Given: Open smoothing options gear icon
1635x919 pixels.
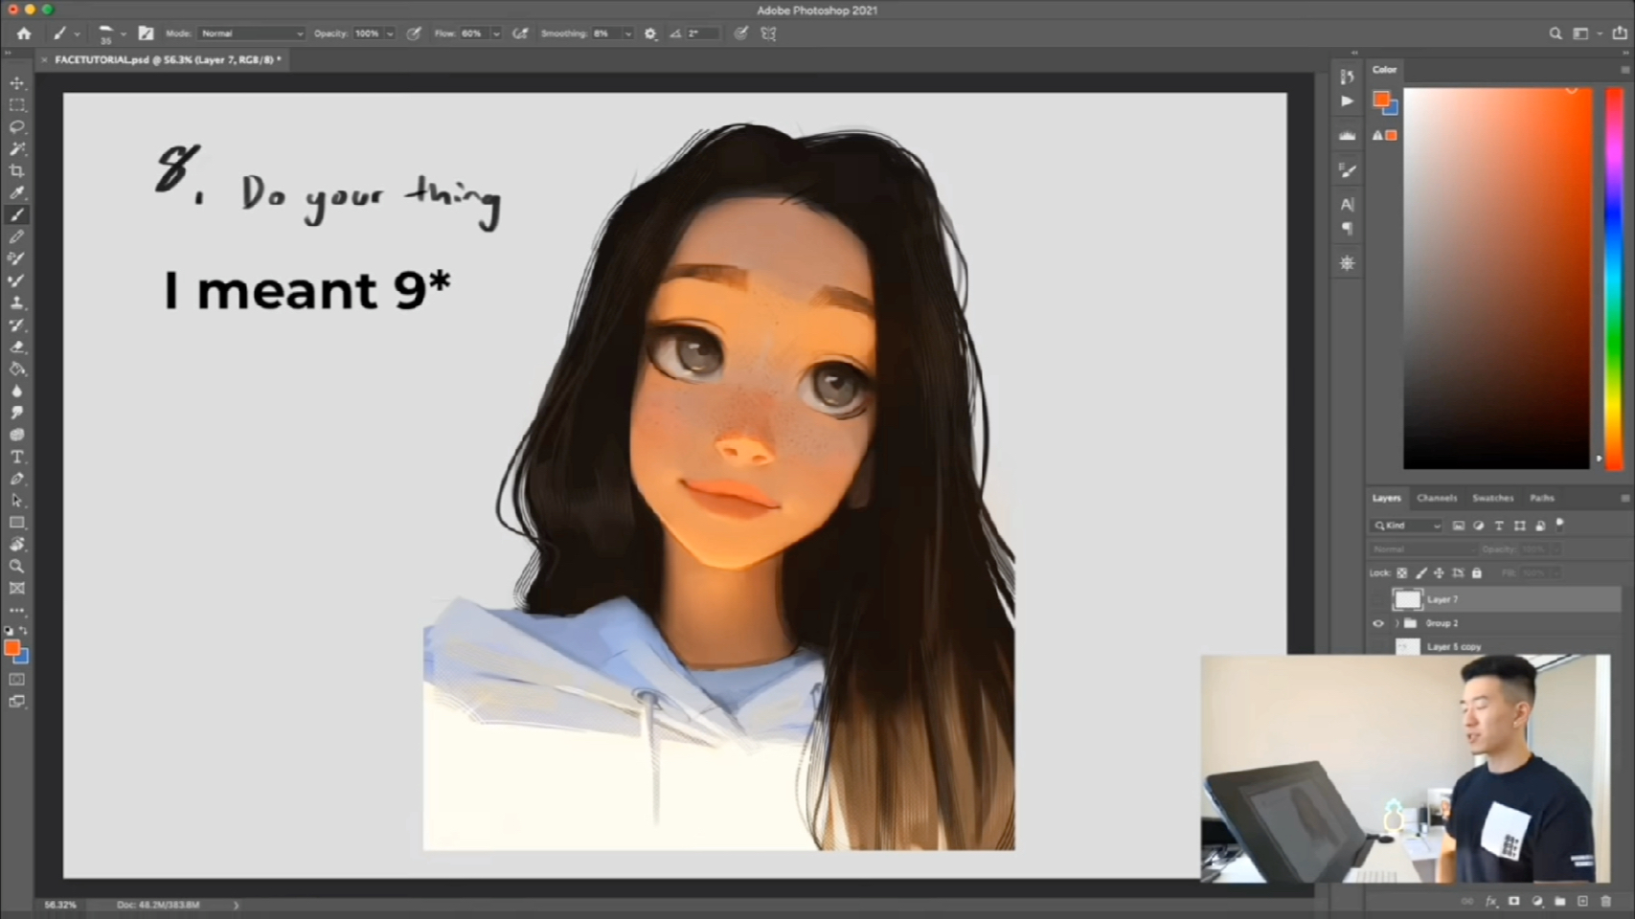Looking at the screenshot, I should coord(650,34).
